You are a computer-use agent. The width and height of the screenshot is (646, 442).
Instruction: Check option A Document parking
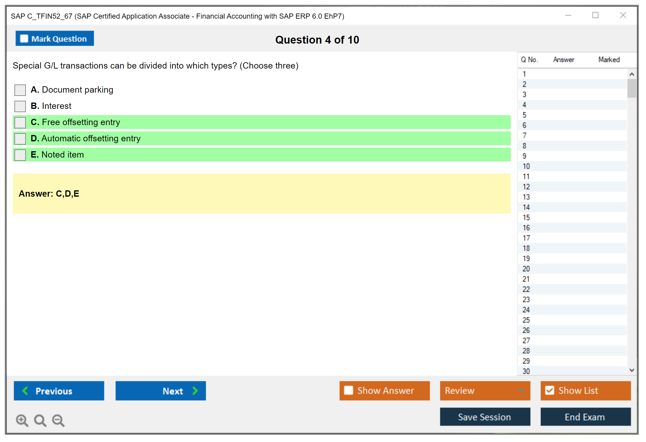tap(20, 90)
